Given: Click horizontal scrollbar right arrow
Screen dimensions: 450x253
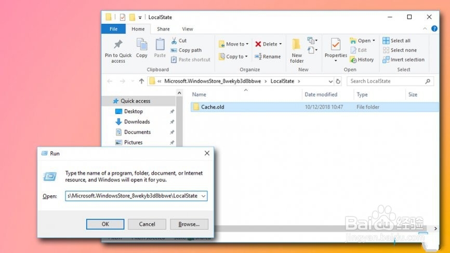Looking at the screenshot, I should [435, 229].
